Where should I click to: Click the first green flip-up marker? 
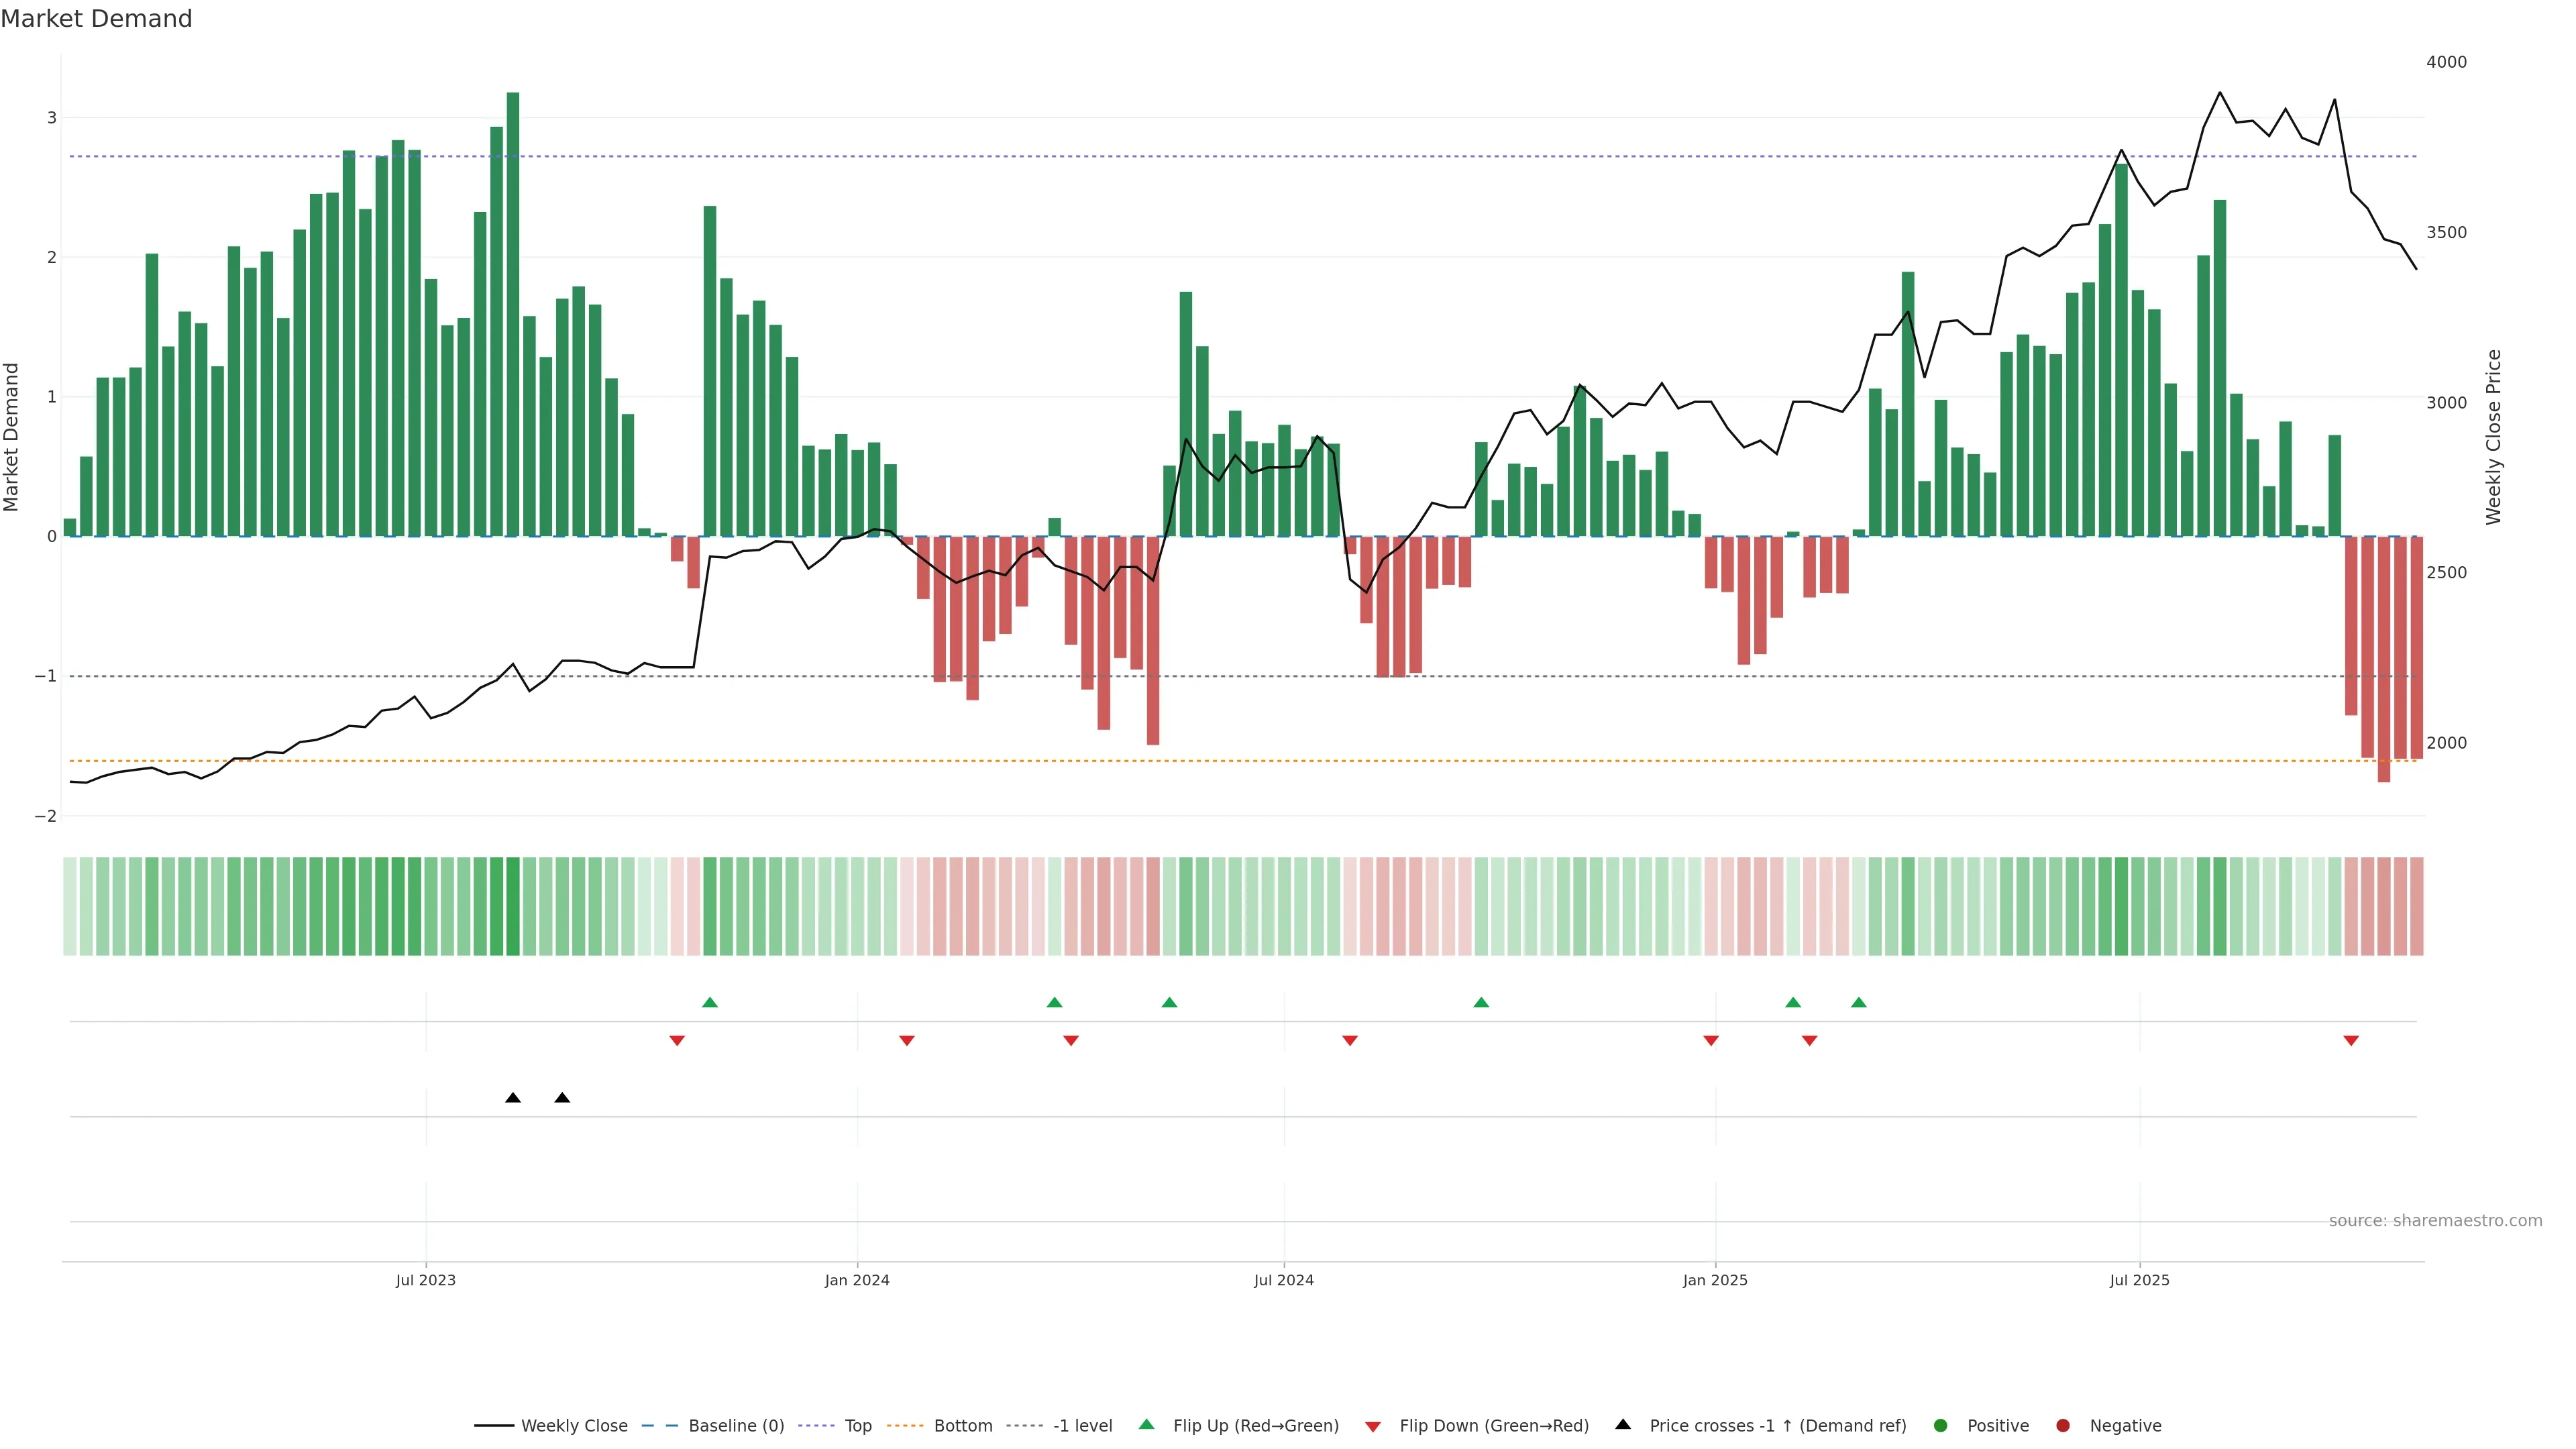[x=710, y=1002]
